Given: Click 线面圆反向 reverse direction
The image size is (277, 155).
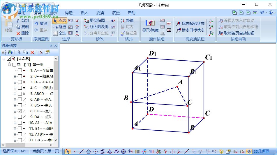Looking at the screenshot, I should [x=96, y=27].
